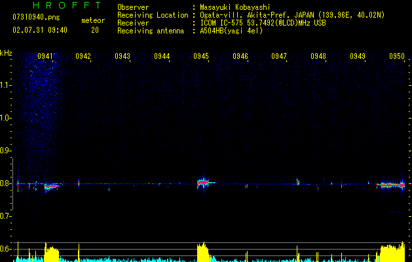Click the filename 07310940.png
The width and height of the screenshot is (412, 262).
(x=36, y=17)
